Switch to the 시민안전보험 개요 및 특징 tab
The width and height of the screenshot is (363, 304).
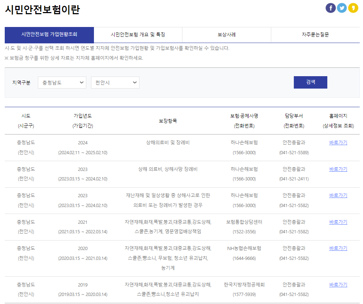point(138,35)
